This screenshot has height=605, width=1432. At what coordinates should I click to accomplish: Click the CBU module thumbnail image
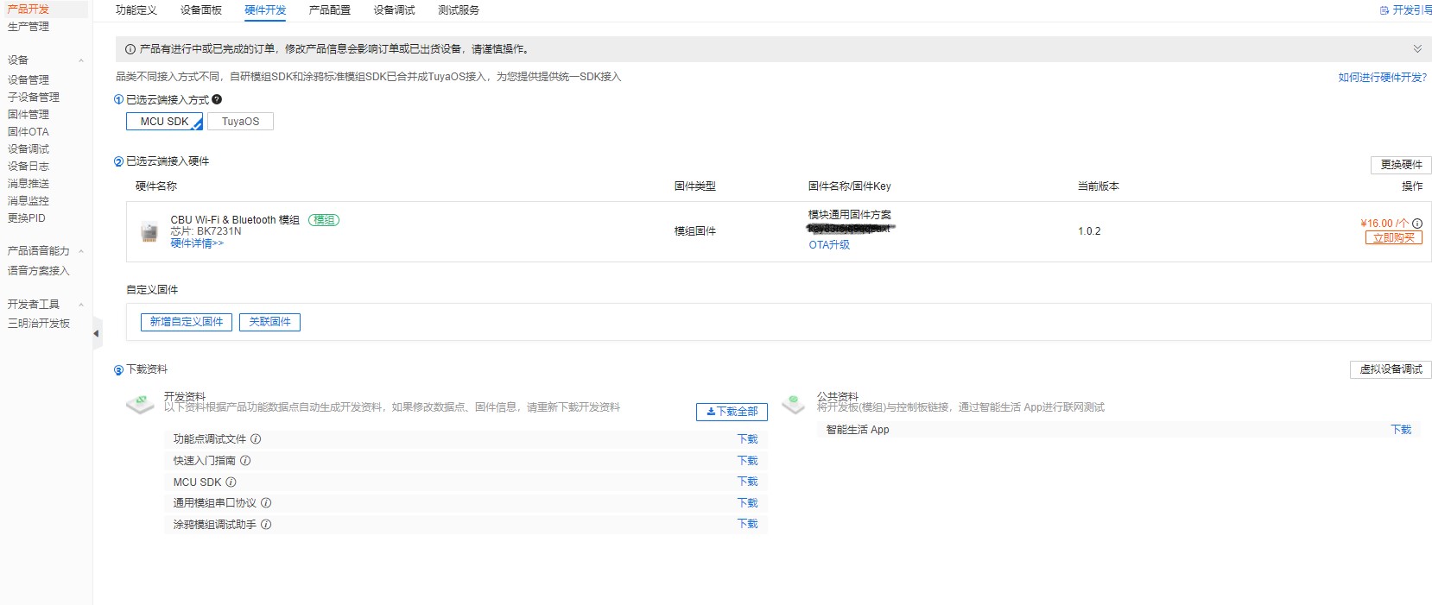pos(149,231)
